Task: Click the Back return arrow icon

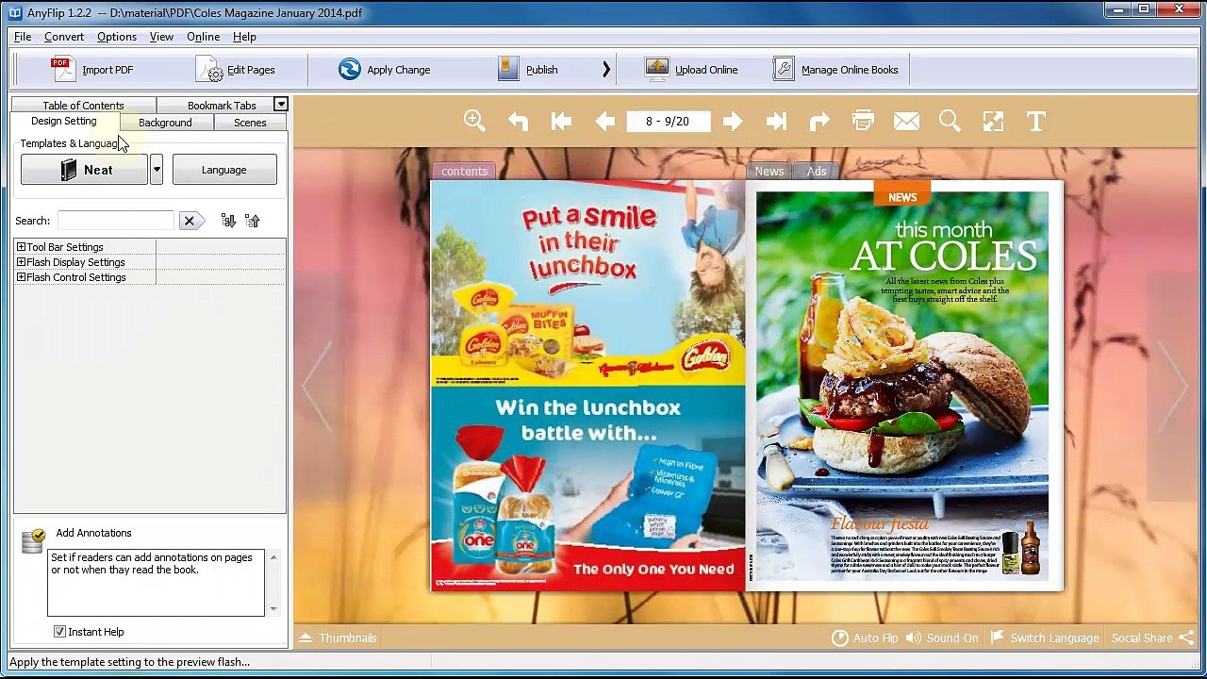Action: [x=518, y=121]
